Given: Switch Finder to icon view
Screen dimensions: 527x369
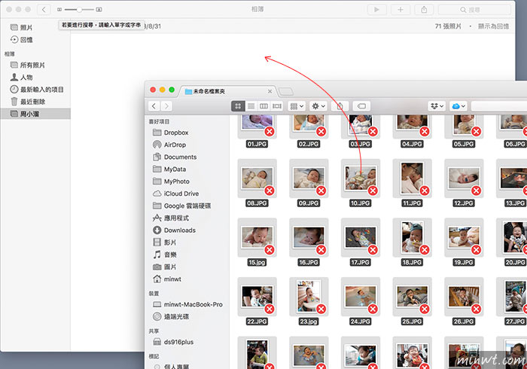Looking at the screenshot, I should 238,106.
